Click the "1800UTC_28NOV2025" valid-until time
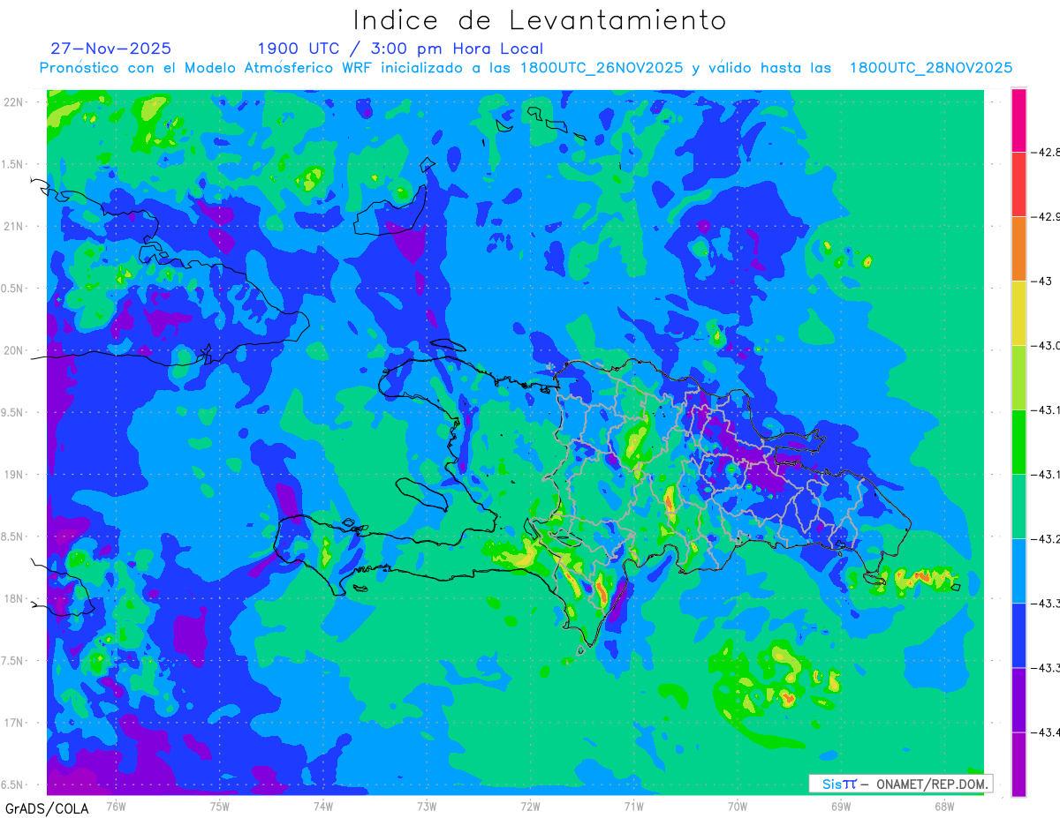The width and height of the screenshot is (1060, 818). [x=931, y=68]
